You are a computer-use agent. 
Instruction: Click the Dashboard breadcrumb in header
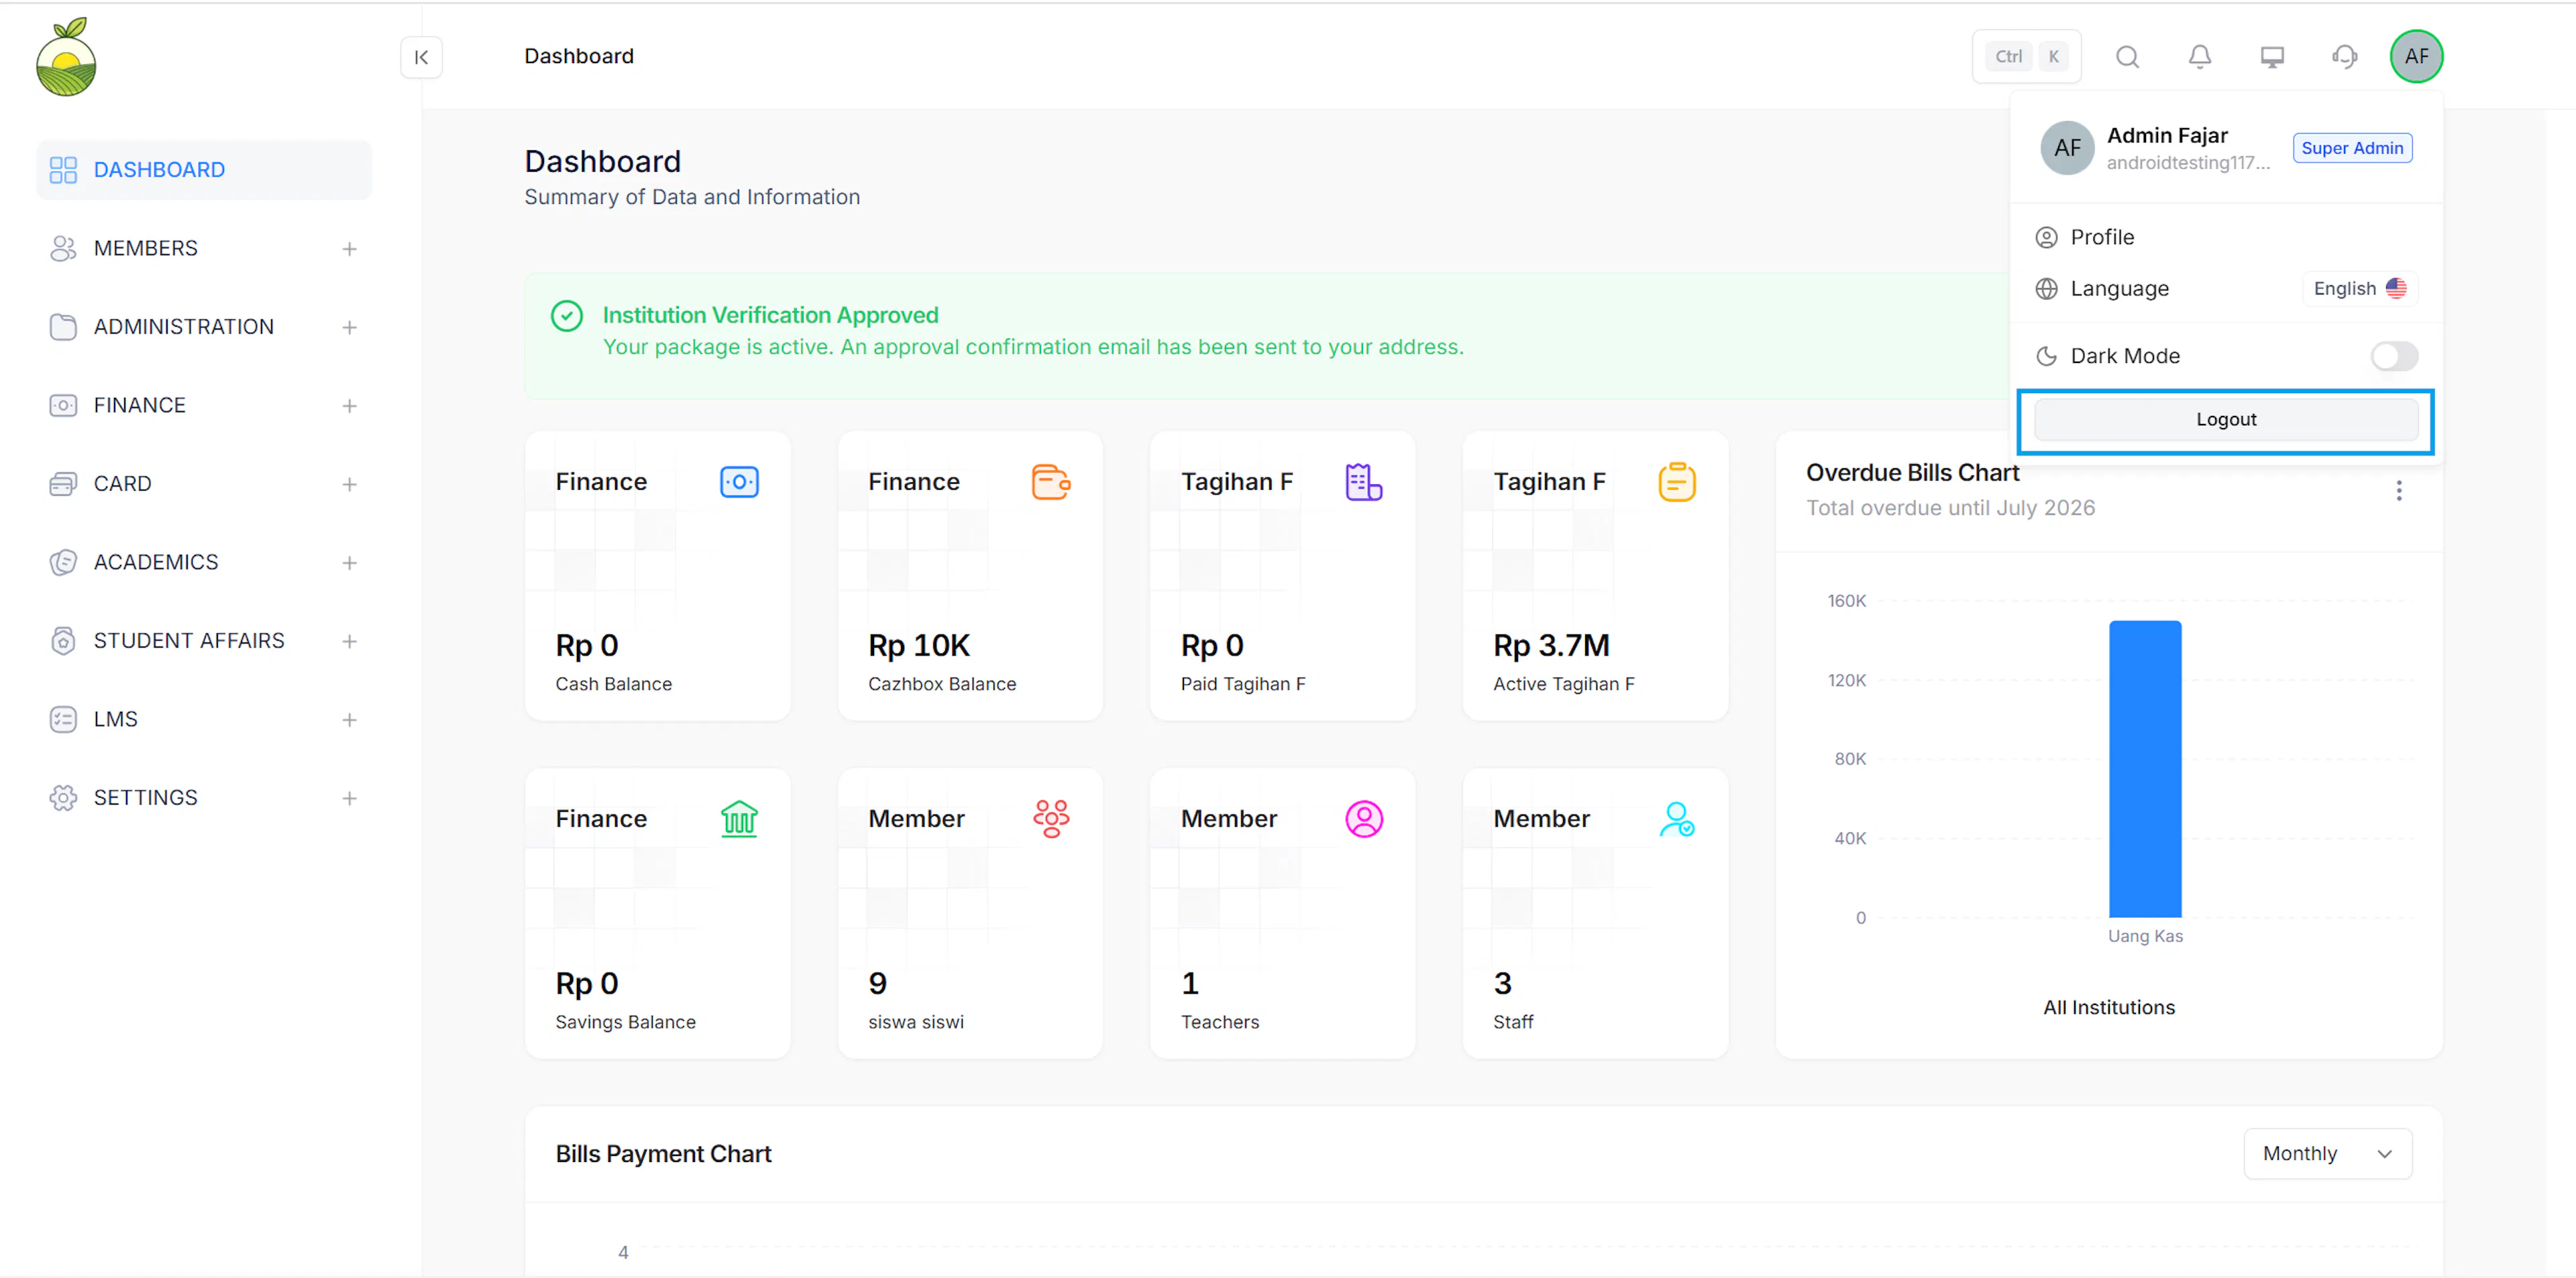579,56
